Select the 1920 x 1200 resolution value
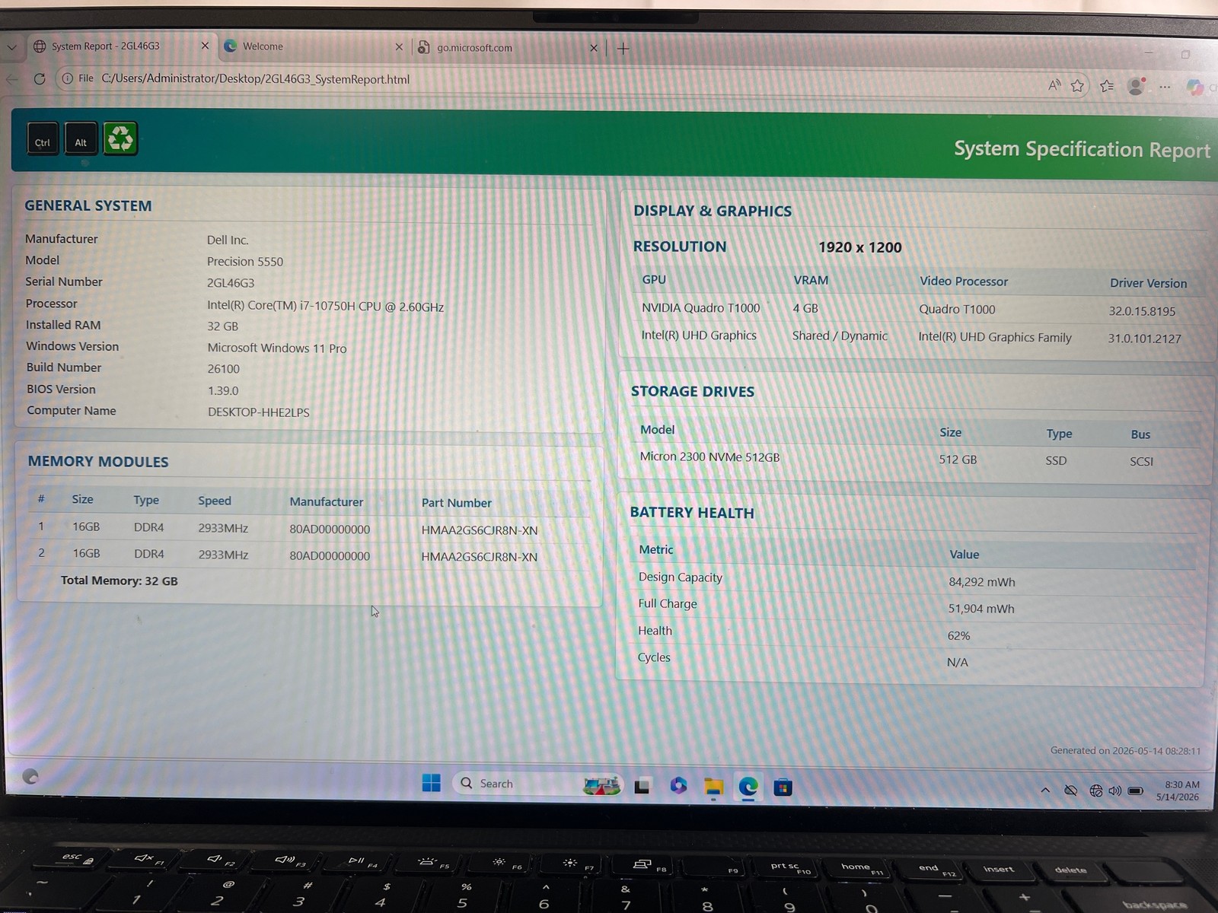Viewport: 1218px width, 913px height. (860, 247)
